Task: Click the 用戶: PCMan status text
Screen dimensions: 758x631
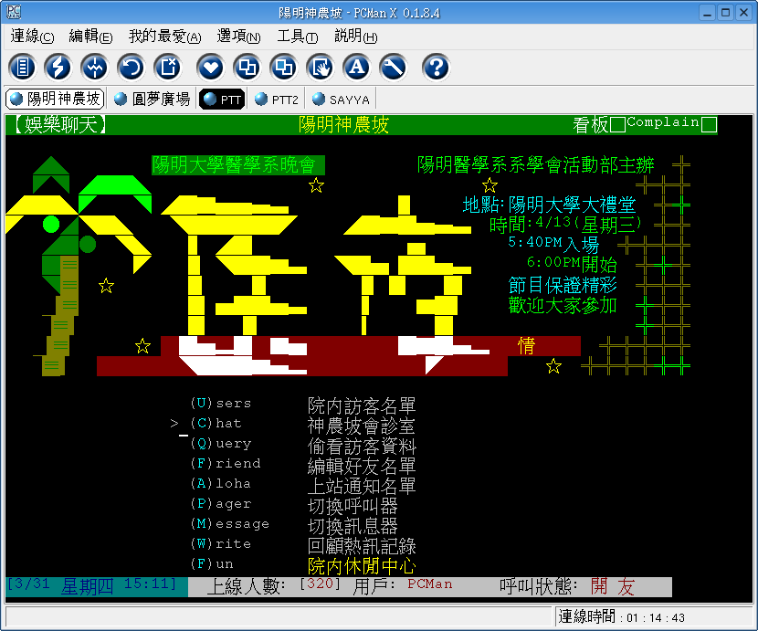Action: click(x=403, y=586)
